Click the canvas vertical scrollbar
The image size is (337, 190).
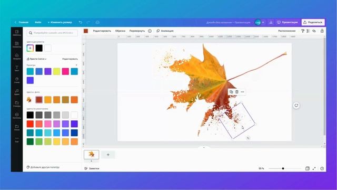[x=324, y=86]
